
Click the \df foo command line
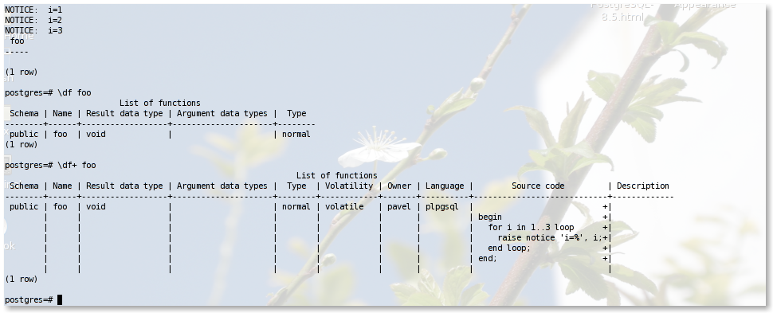[48, 92]
